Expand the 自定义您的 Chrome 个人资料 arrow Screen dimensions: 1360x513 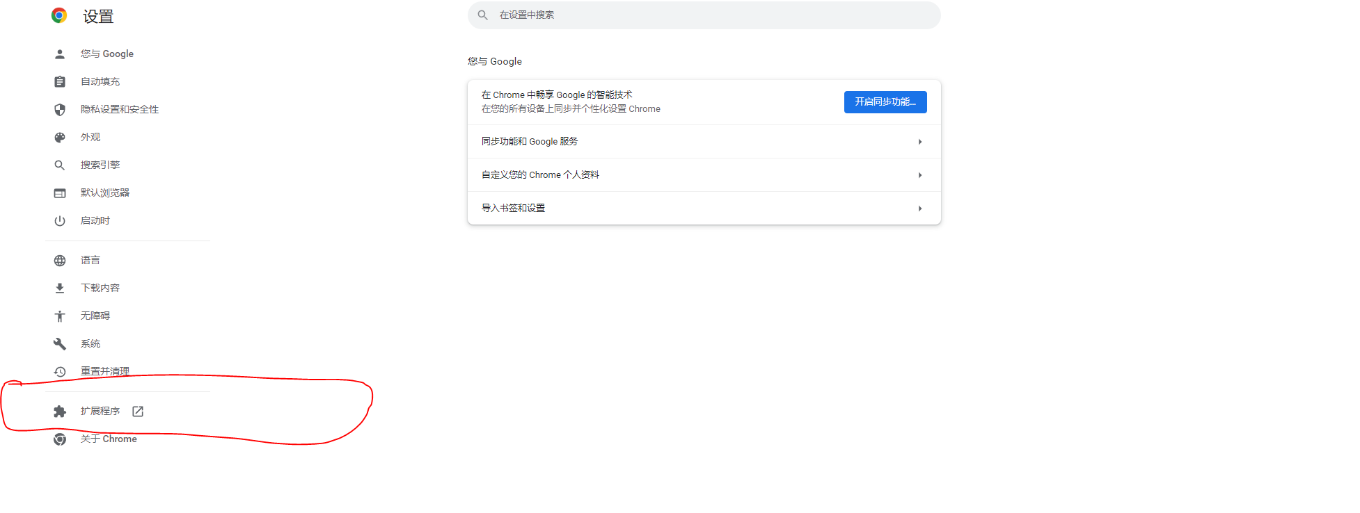click(920, 175)
